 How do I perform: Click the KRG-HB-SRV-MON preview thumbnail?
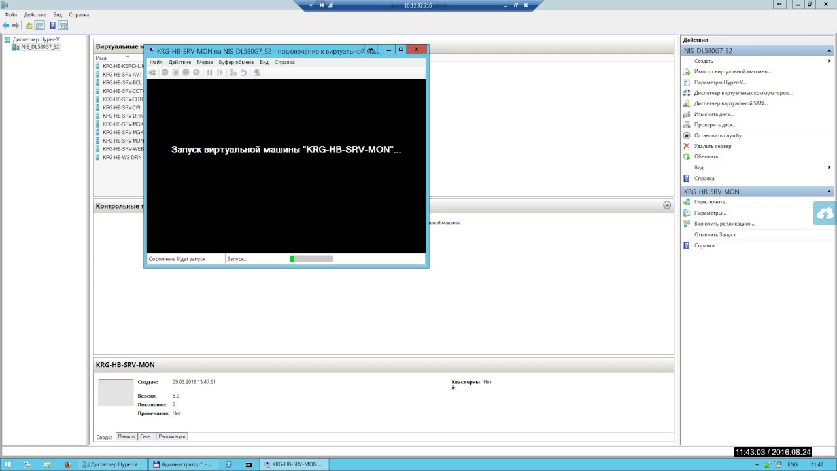pyautogui.click(x=116, y=392)
